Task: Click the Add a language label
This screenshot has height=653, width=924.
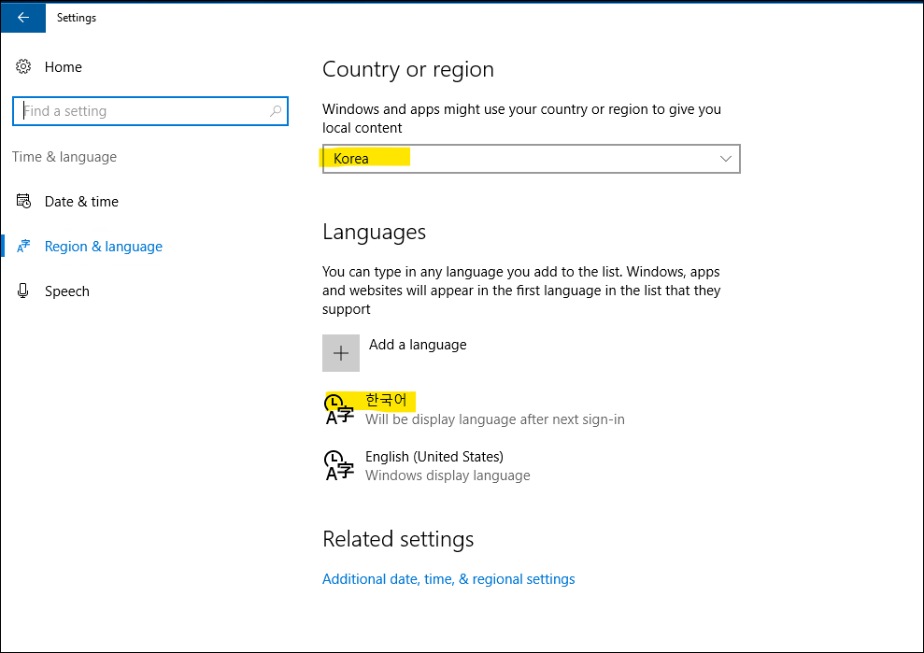Action: pos(418,345)
